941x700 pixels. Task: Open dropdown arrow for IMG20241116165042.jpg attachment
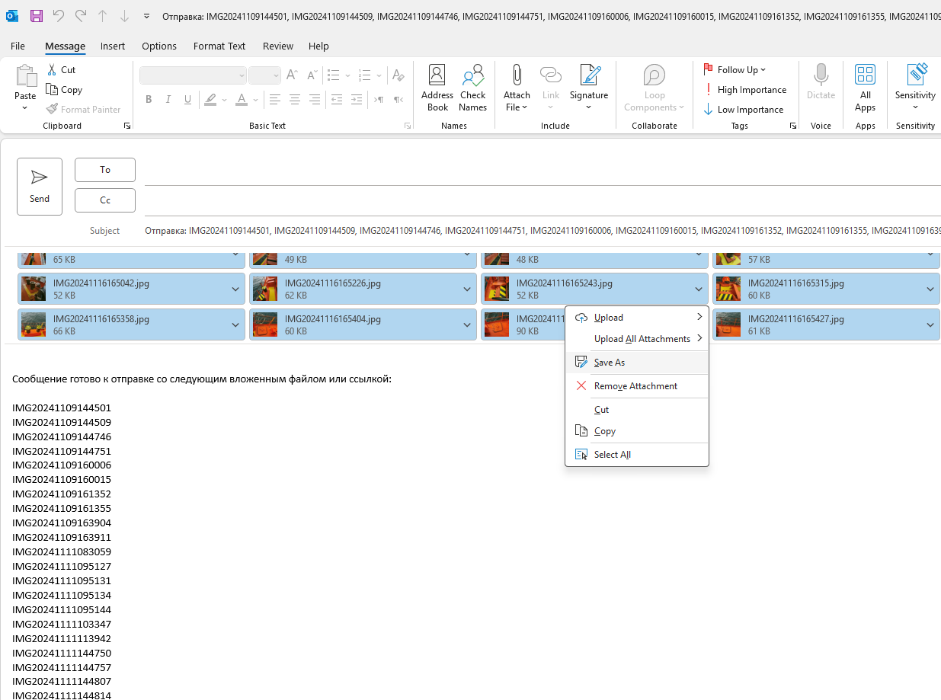(235, 289)
